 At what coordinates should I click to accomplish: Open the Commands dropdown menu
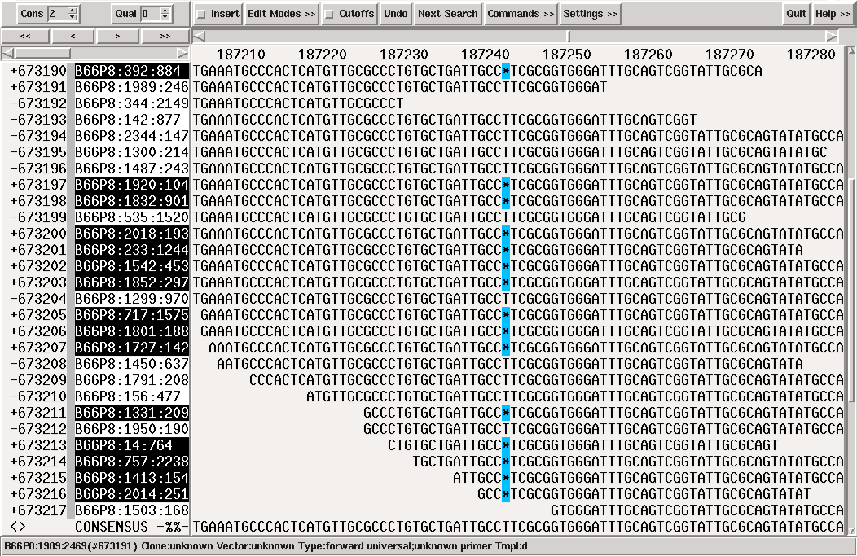pyautogui.click(x=520, y=14)
